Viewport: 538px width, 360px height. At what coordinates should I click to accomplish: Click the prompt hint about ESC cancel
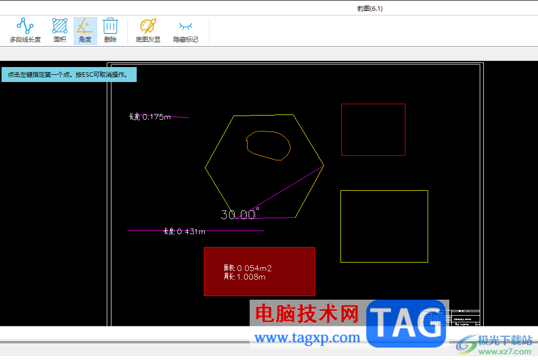pyautogui.click(x=69, y=74)
